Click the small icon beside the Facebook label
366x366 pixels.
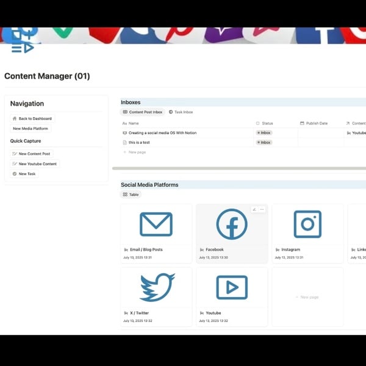(202, 249)
